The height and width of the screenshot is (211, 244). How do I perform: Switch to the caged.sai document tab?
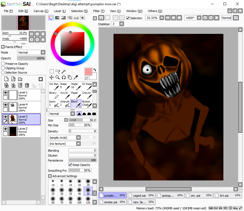click(141, 195)
